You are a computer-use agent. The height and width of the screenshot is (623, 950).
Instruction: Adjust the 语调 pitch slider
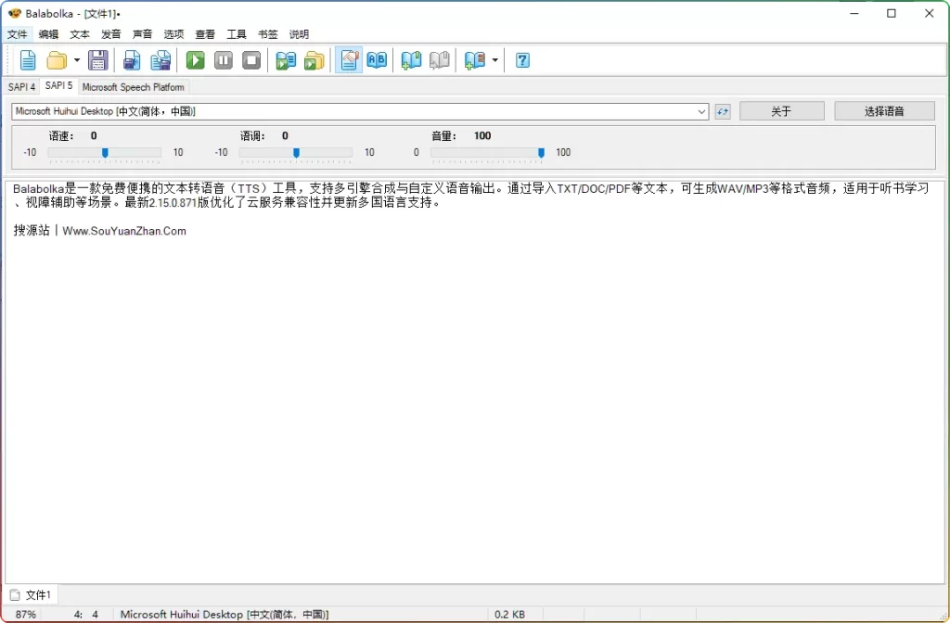[x=296, y=153]
